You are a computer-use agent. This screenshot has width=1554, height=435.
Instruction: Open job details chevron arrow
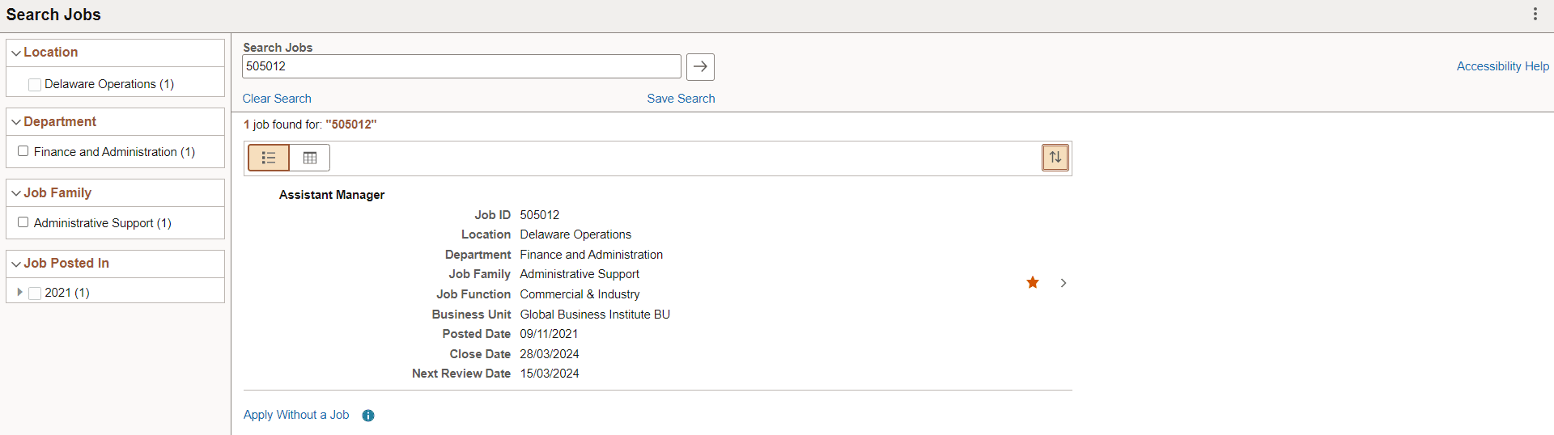point(1064,283)
